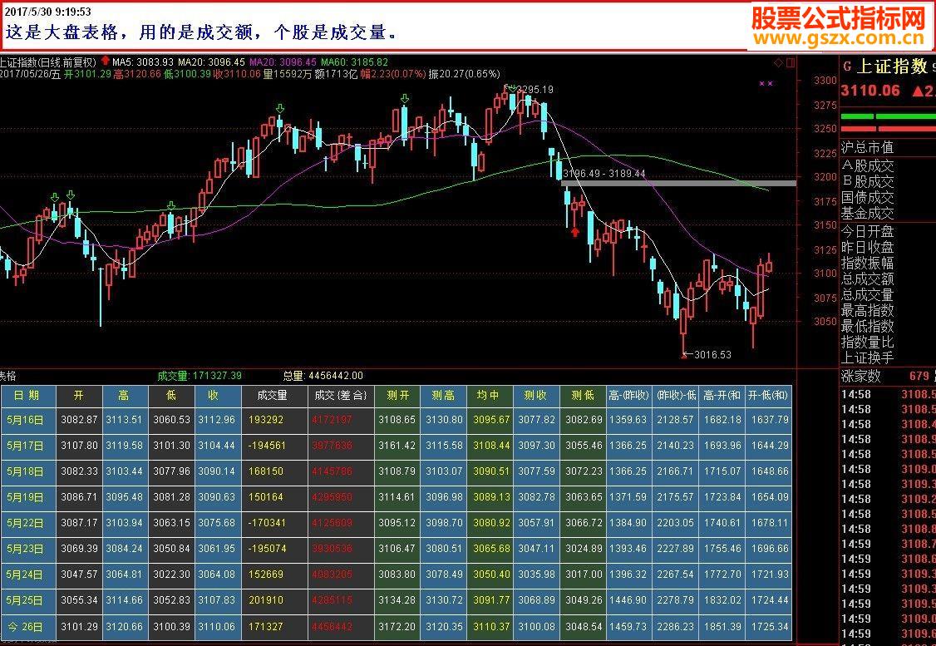The image size is (936, 646).
Task: Select the white MA20: 3096.45 label
Action: [211, 62]
